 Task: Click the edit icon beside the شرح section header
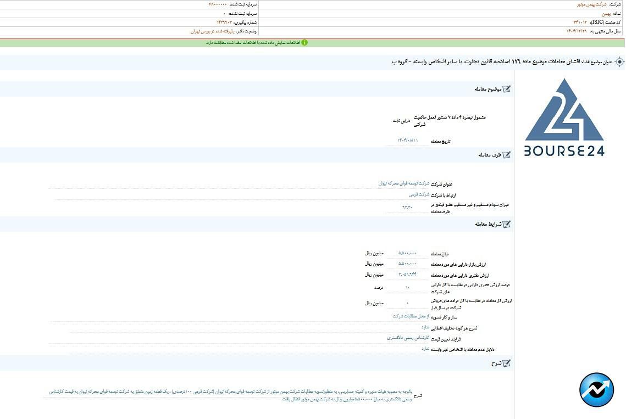pyautogui.click(x=506, y=363)
